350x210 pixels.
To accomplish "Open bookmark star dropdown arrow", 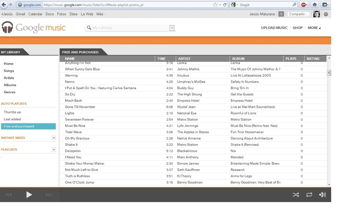I will click(x=220, y=5).
